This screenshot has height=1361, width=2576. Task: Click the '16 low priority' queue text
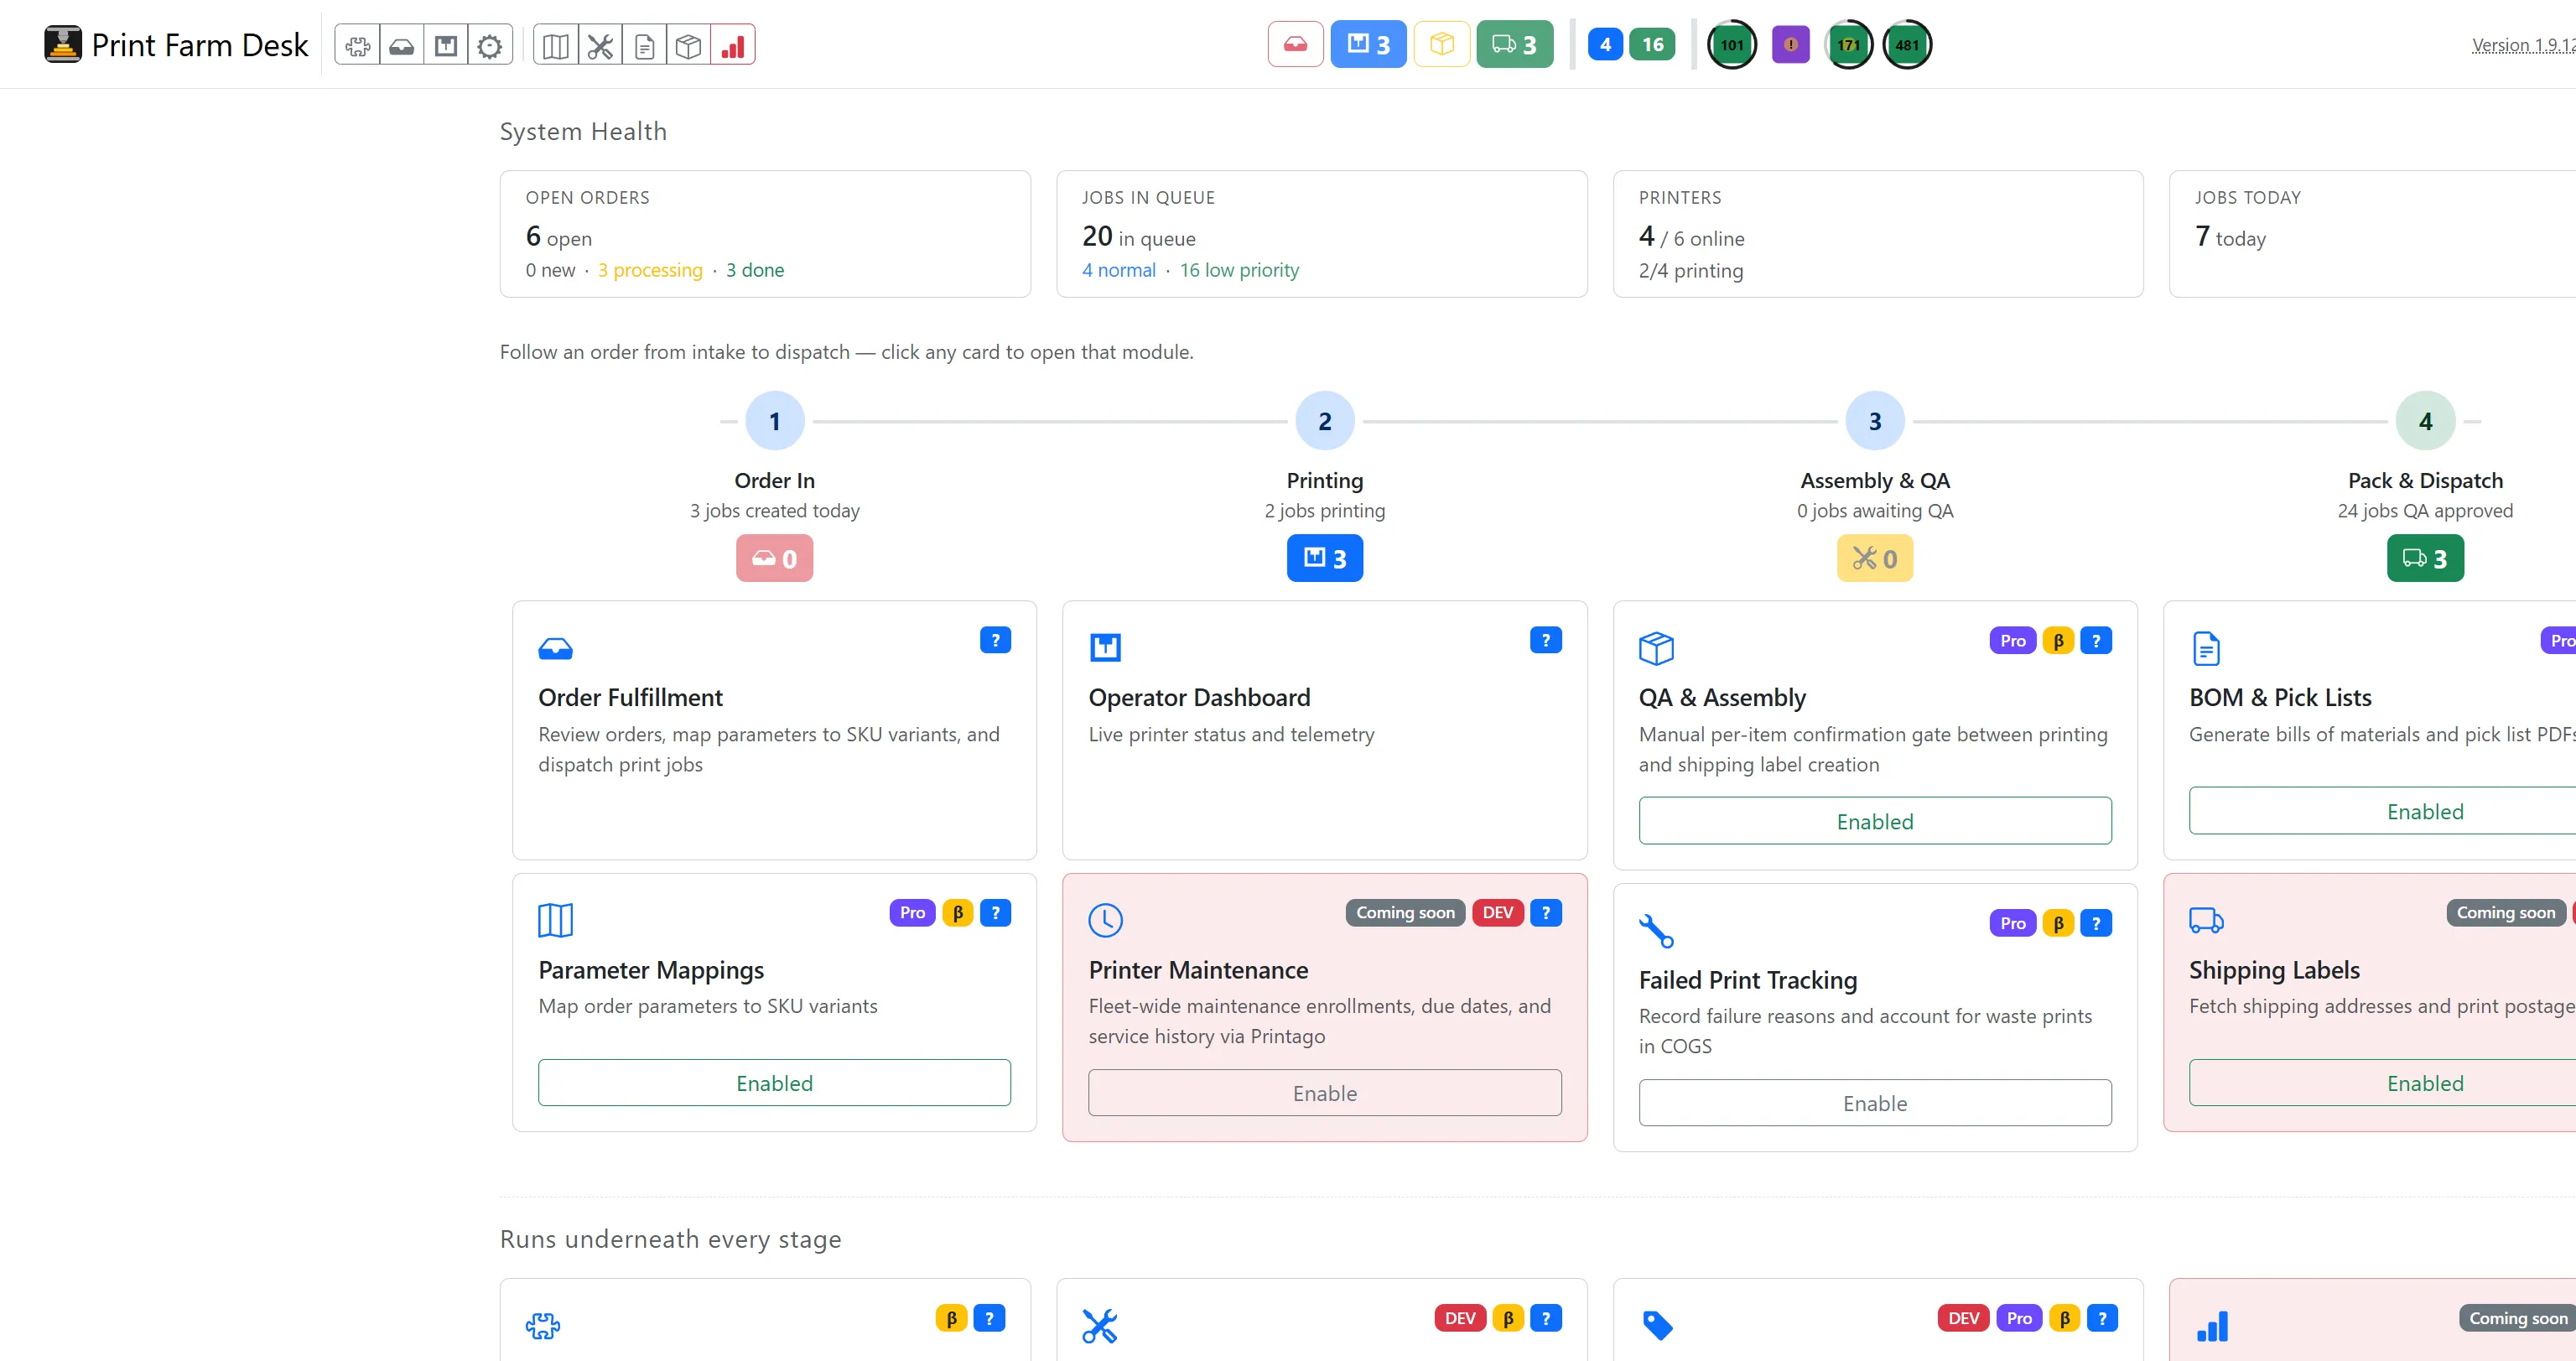click(x=1239, y=270)
